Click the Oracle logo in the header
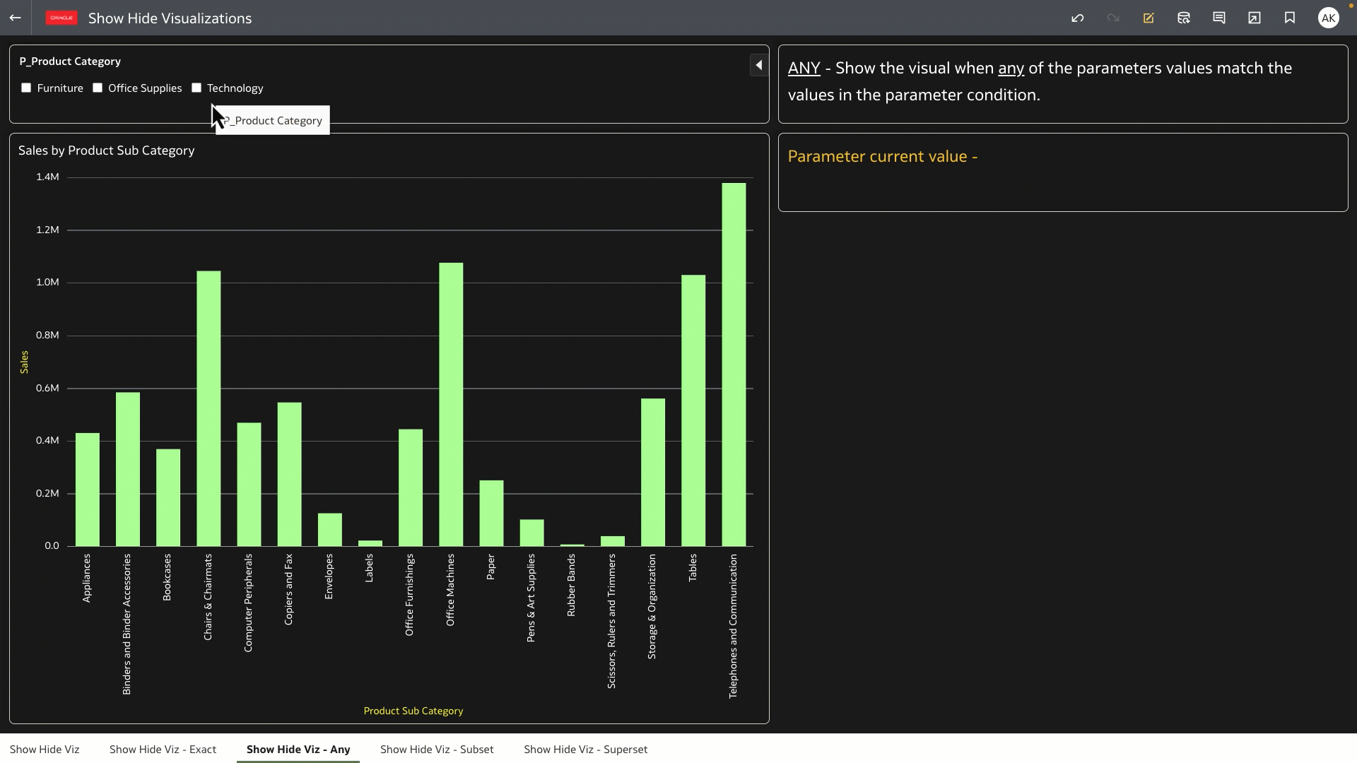The image size is (1357, 763). 61,18
